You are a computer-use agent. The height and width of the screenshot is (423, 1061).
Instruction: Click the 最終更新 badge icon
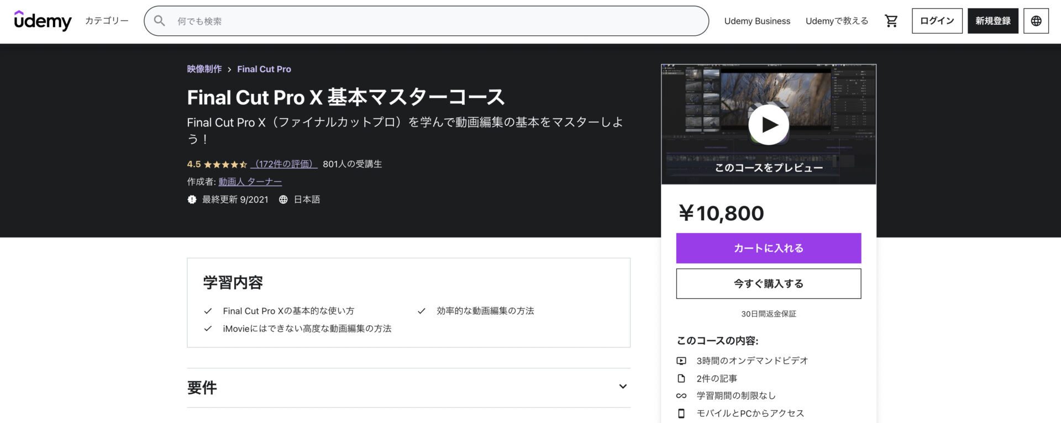click(192, 200)
